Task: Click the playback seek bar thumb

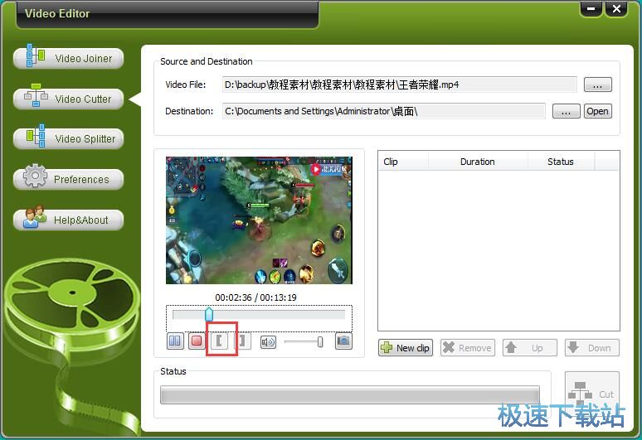Action: (x=209, y=314)
